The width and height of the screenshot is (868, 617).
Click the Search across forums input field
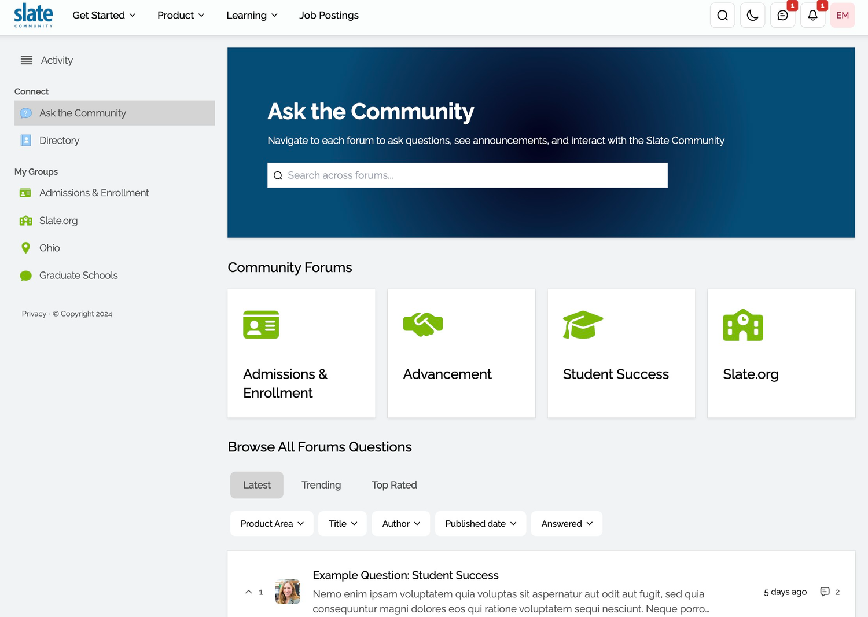pos(467,175)
